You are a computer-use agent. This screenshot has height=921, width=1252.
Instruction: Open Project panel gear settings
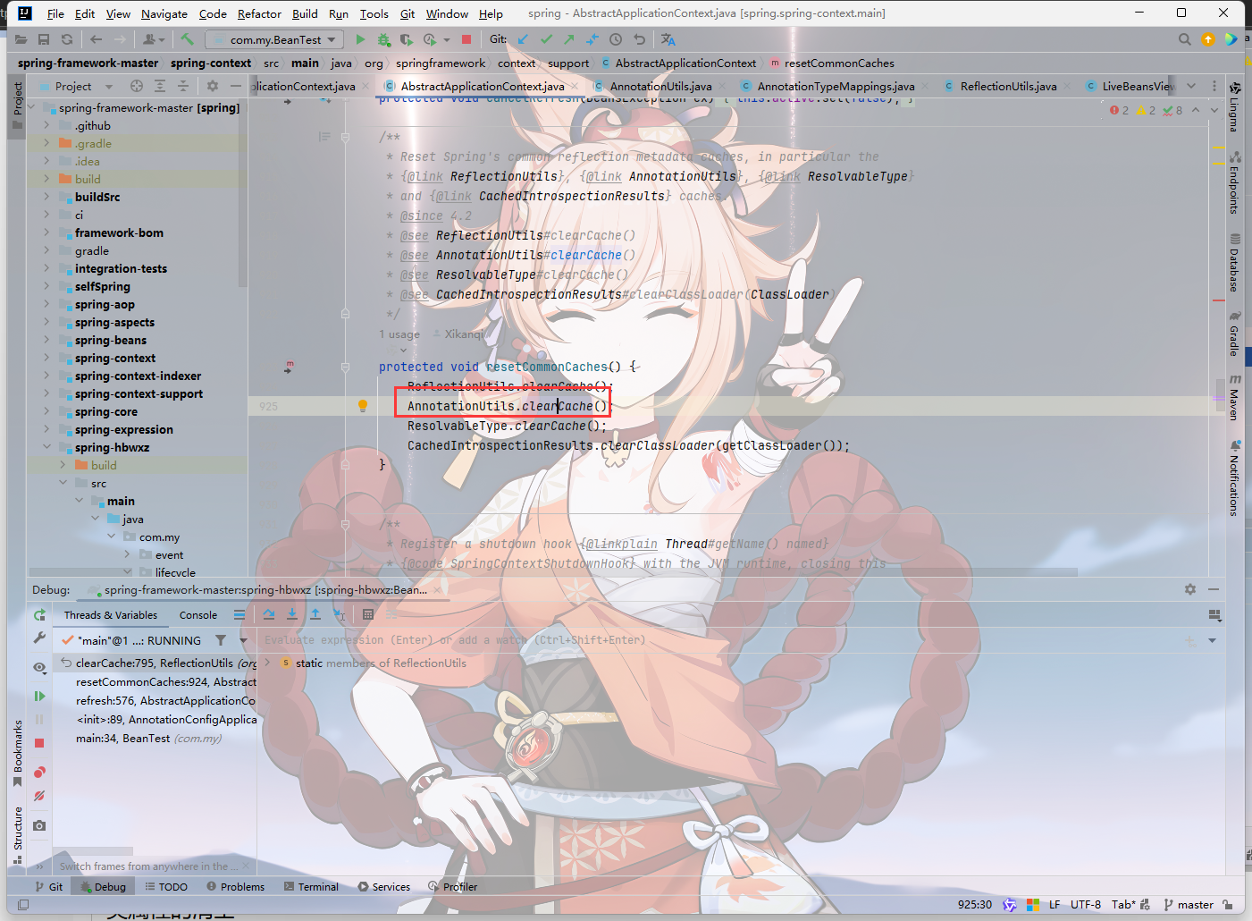pyautogui.click(x=213, y=86)
